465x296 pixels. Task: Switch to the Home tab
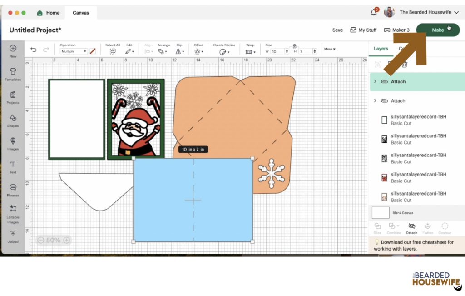pos(48,13)
